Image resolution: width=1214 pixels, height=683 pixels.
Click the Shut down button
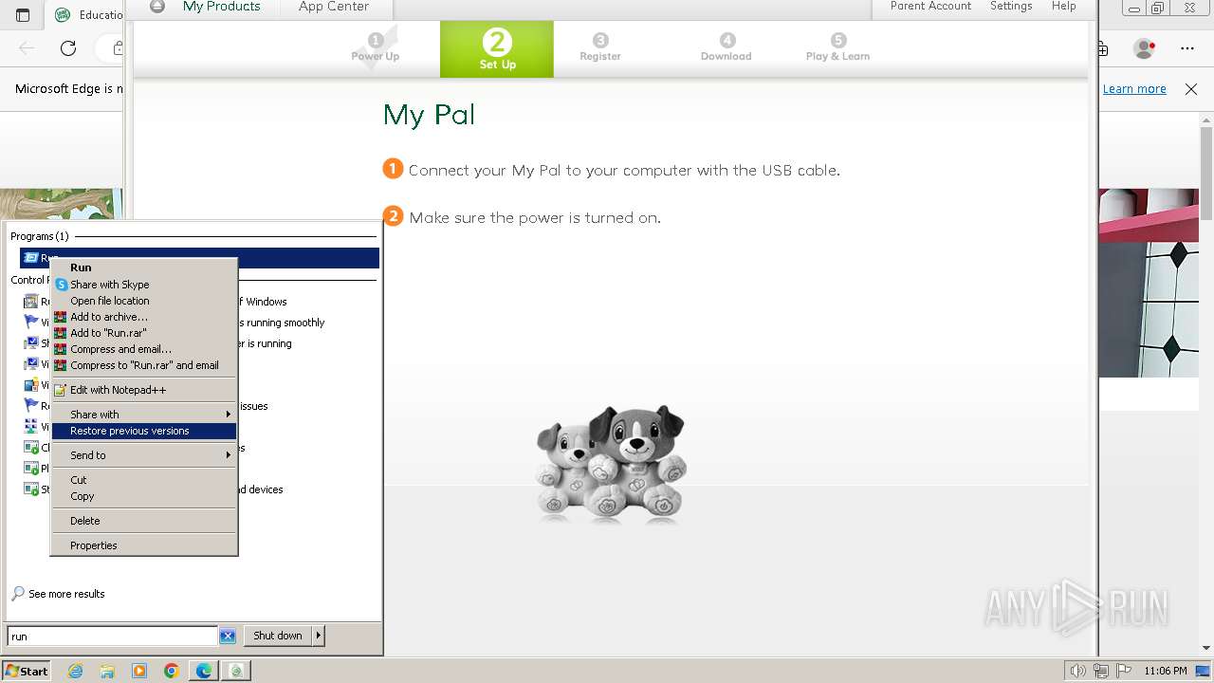click(278, 636)
